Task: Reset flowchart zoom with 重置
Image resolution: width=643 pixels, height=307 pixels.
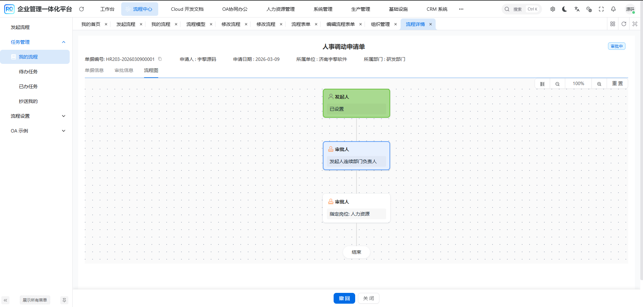Action: [617, 84]
